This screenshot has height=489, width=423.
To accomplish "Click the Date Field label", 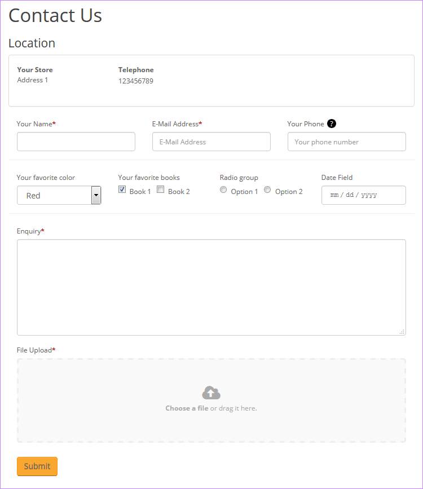I will 337,178.
